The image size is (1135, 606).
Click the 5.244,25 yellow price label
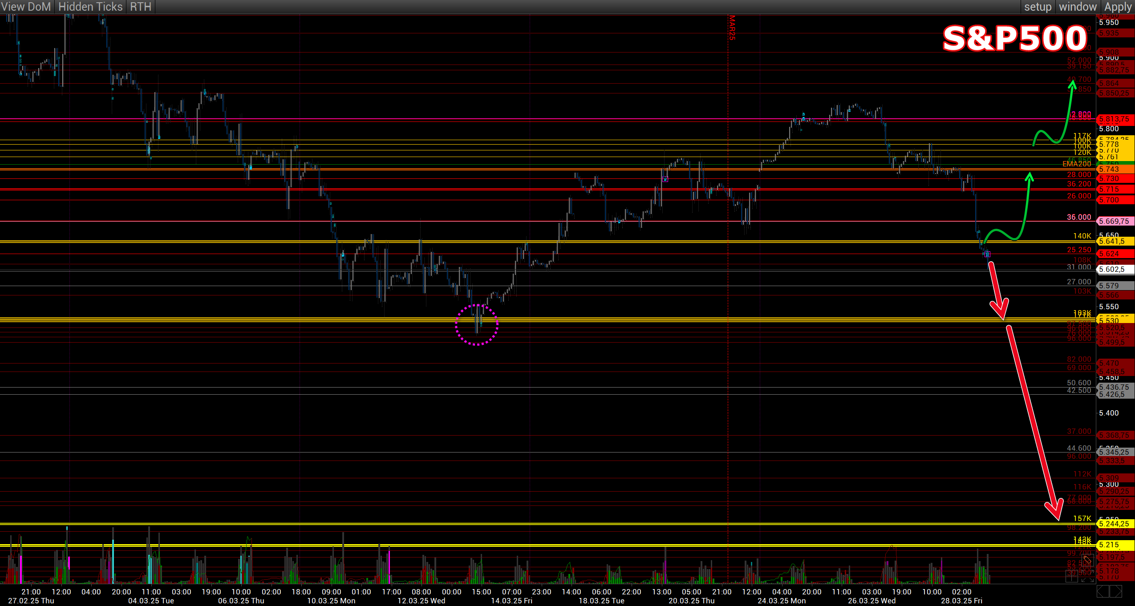[1115, 524]
